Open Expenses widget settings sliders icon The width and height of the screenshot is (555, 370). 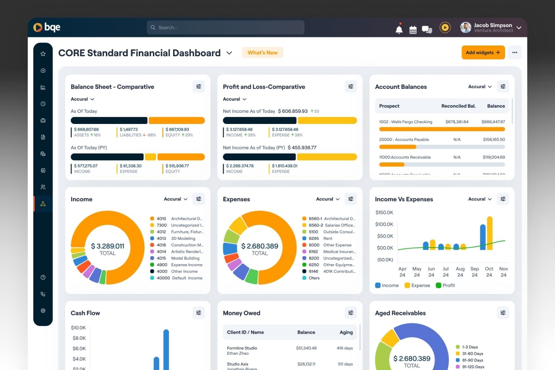(351, 199)
